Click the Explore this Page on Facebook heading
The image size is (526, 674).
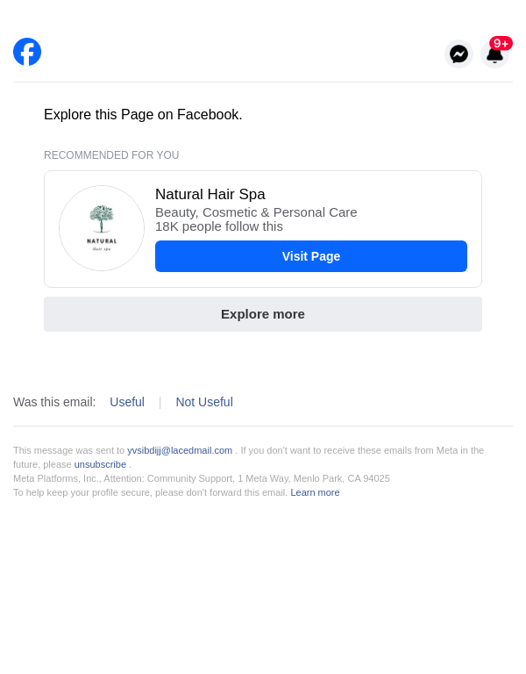pos(143,115)
